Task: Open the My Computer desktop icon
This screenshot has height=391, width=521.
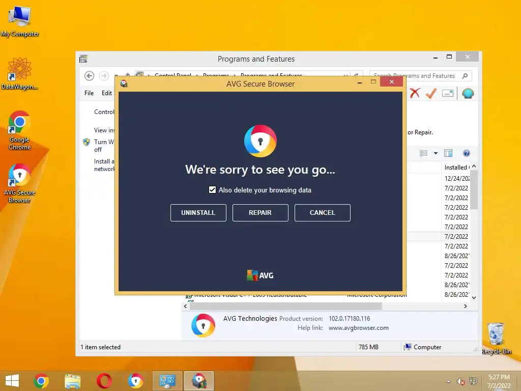Action: 20,21
